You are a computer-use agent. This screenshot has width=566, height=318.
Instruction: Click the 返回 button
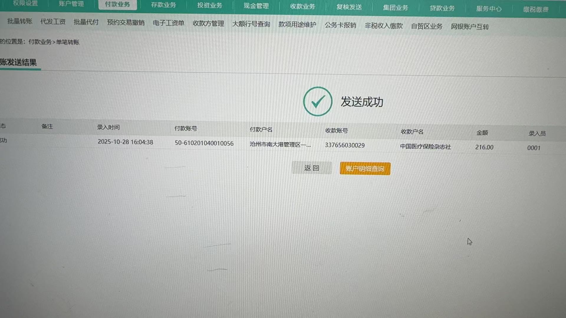pos(312,168)
